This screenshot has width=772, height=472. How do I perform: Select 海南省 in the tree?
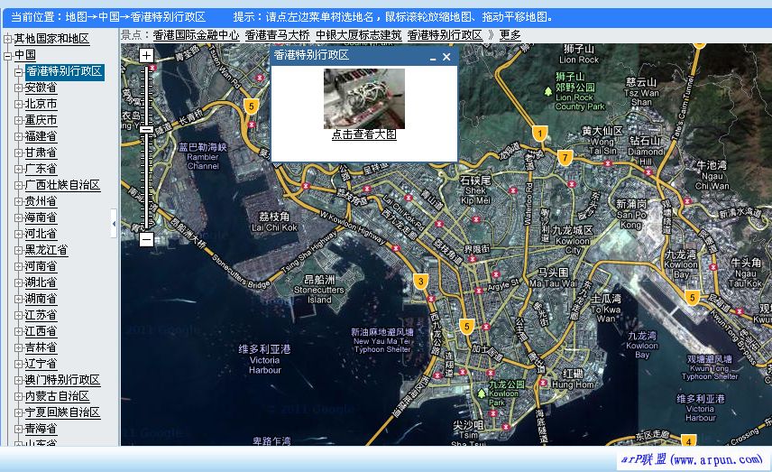click(41, 217)
